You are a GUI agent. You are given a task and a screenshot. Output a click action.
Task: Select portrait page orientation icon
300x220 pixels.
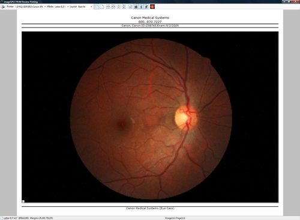tap(102, 7)
